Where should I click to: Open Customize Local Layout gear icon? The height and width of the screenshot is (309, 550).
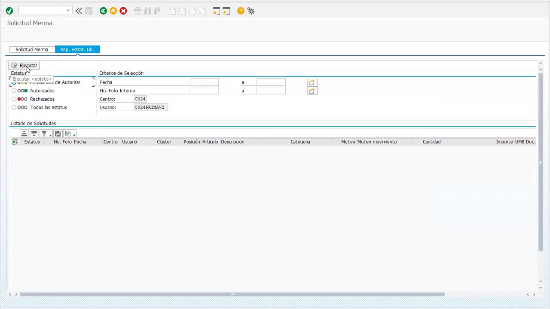[x=251, y=11]
